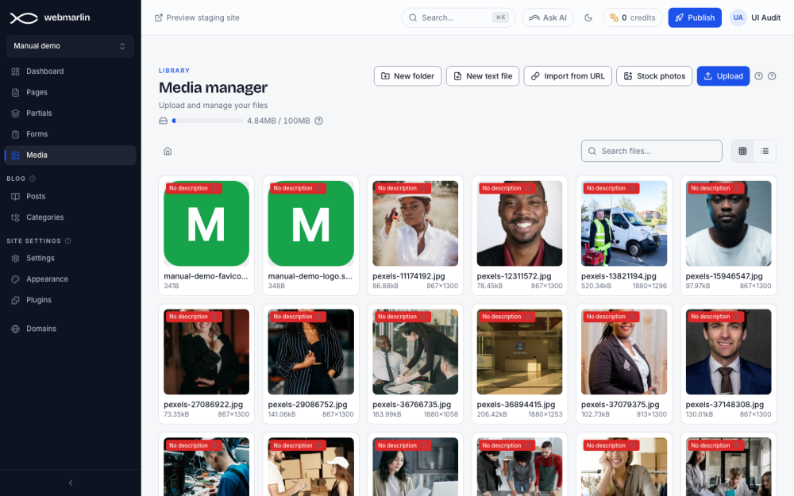
Task: Click the storage drive icon
Action: click(x=163, y=121)
